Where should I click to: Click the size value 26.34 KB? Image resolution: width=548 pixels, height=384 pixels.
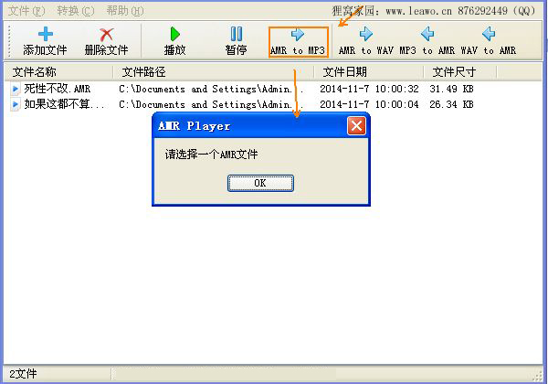pyautogui.click(x=451, y=104)
